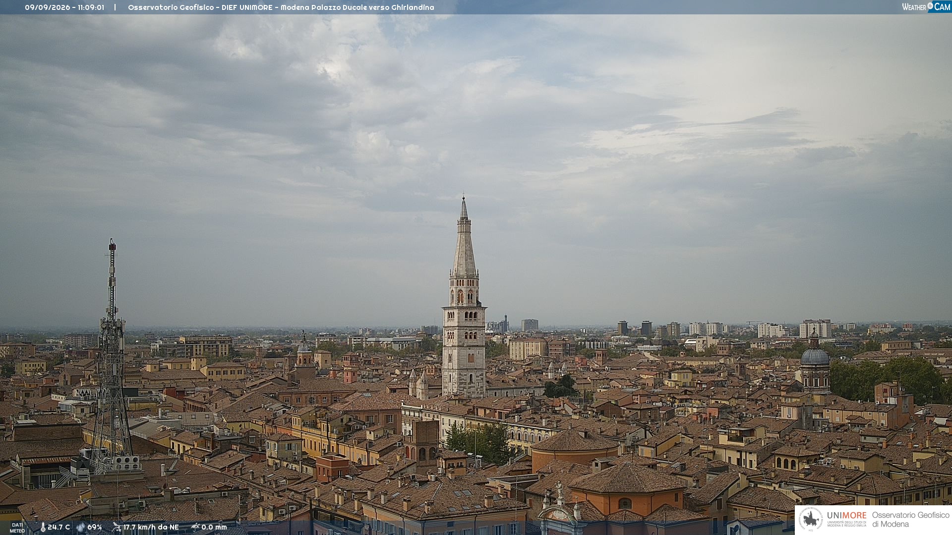Screen dimensions: 952x535
Task: Click the grey church dome on right
Action: [x=815, y=355]
